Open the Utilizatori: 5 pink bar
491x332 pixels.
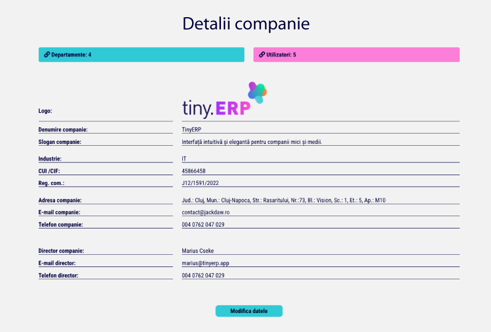[x=357, y=55]
